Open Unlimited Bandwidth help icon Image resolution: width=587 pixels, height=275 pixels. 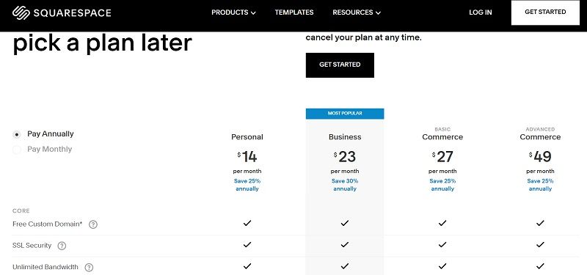pyautogui.click(x=89, y=268)
